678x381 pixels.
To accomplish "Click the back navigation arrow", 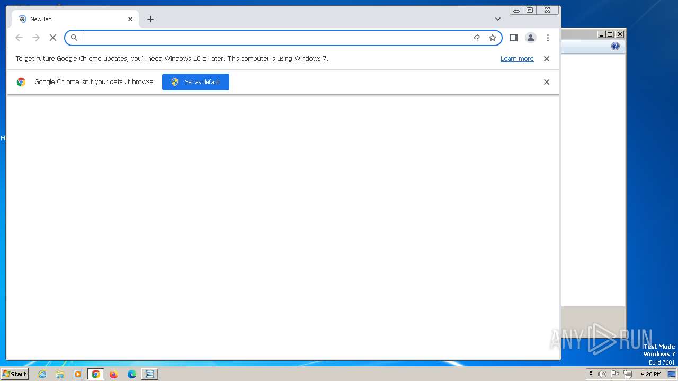I will click(19, 38).
